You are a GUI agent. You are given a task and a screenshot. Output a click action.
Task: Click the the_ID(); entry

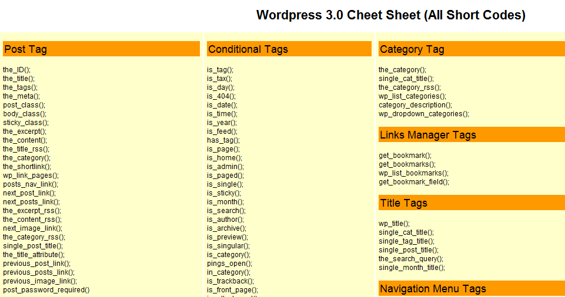point(17,70)
